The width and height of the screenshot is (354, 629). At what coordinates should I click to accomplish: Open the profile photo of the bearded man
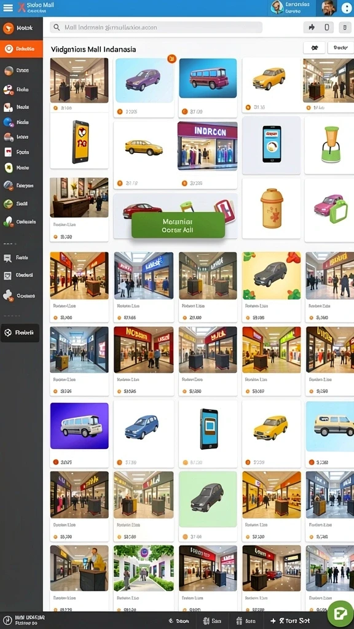click(x=329, y=7)
